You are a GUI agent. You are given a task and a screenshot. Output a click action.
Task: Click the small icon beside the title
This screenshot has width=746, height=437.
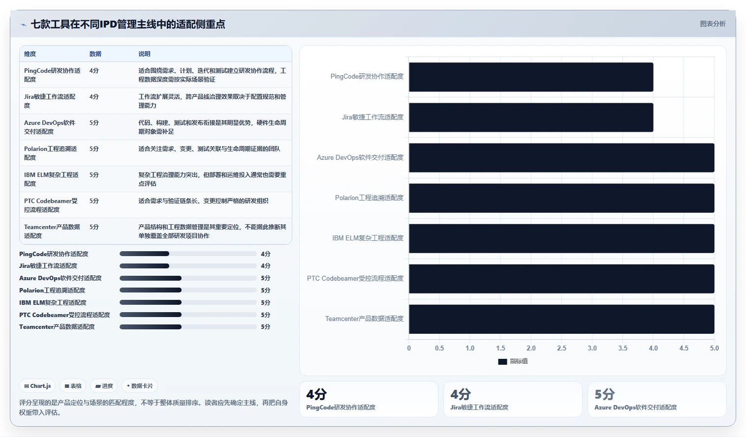(x=23, y=25)
